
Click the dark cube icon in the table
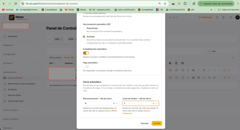pos(199,78)
